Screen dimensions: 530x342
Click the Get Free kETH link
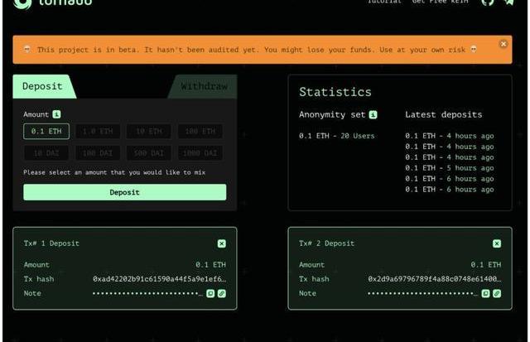441,2
